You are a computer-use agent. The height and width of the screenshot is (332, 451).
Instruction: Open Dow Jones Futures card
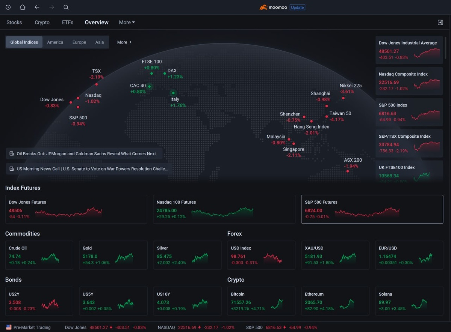click(x=76, y=209)
